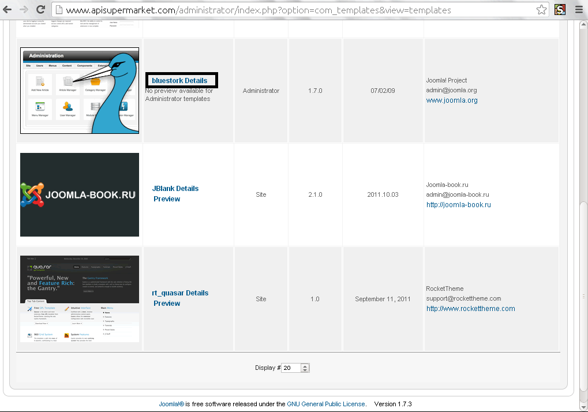Open the Display # dropdown set to 20
588x412 pixels.
click(x=295, y=368)
